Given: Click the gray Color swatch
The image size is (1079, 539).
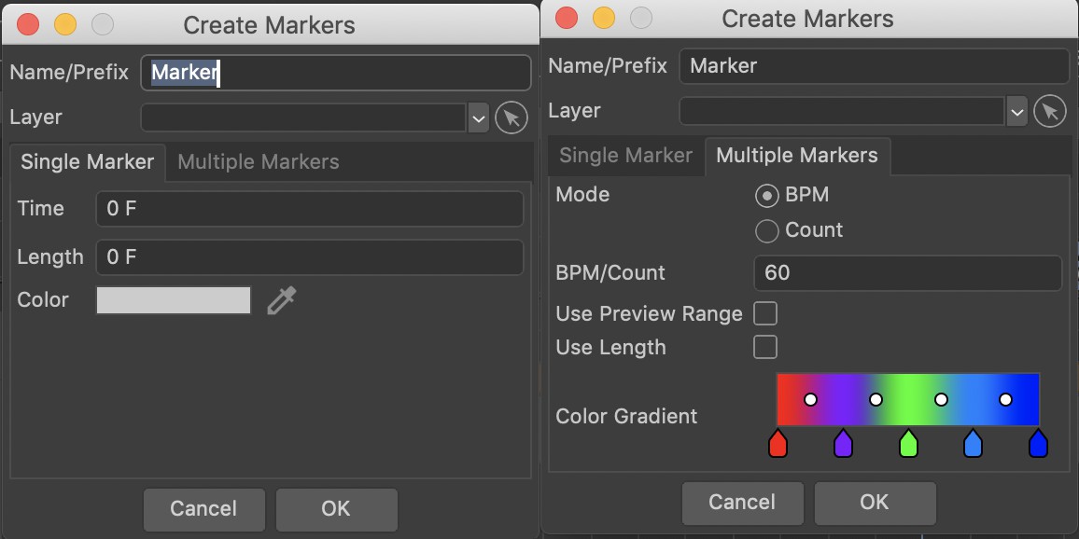Looking at the screenshot, I should point(174,300).
